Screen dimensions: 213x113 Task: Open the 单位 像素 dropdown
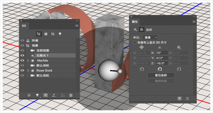point(150,37)
